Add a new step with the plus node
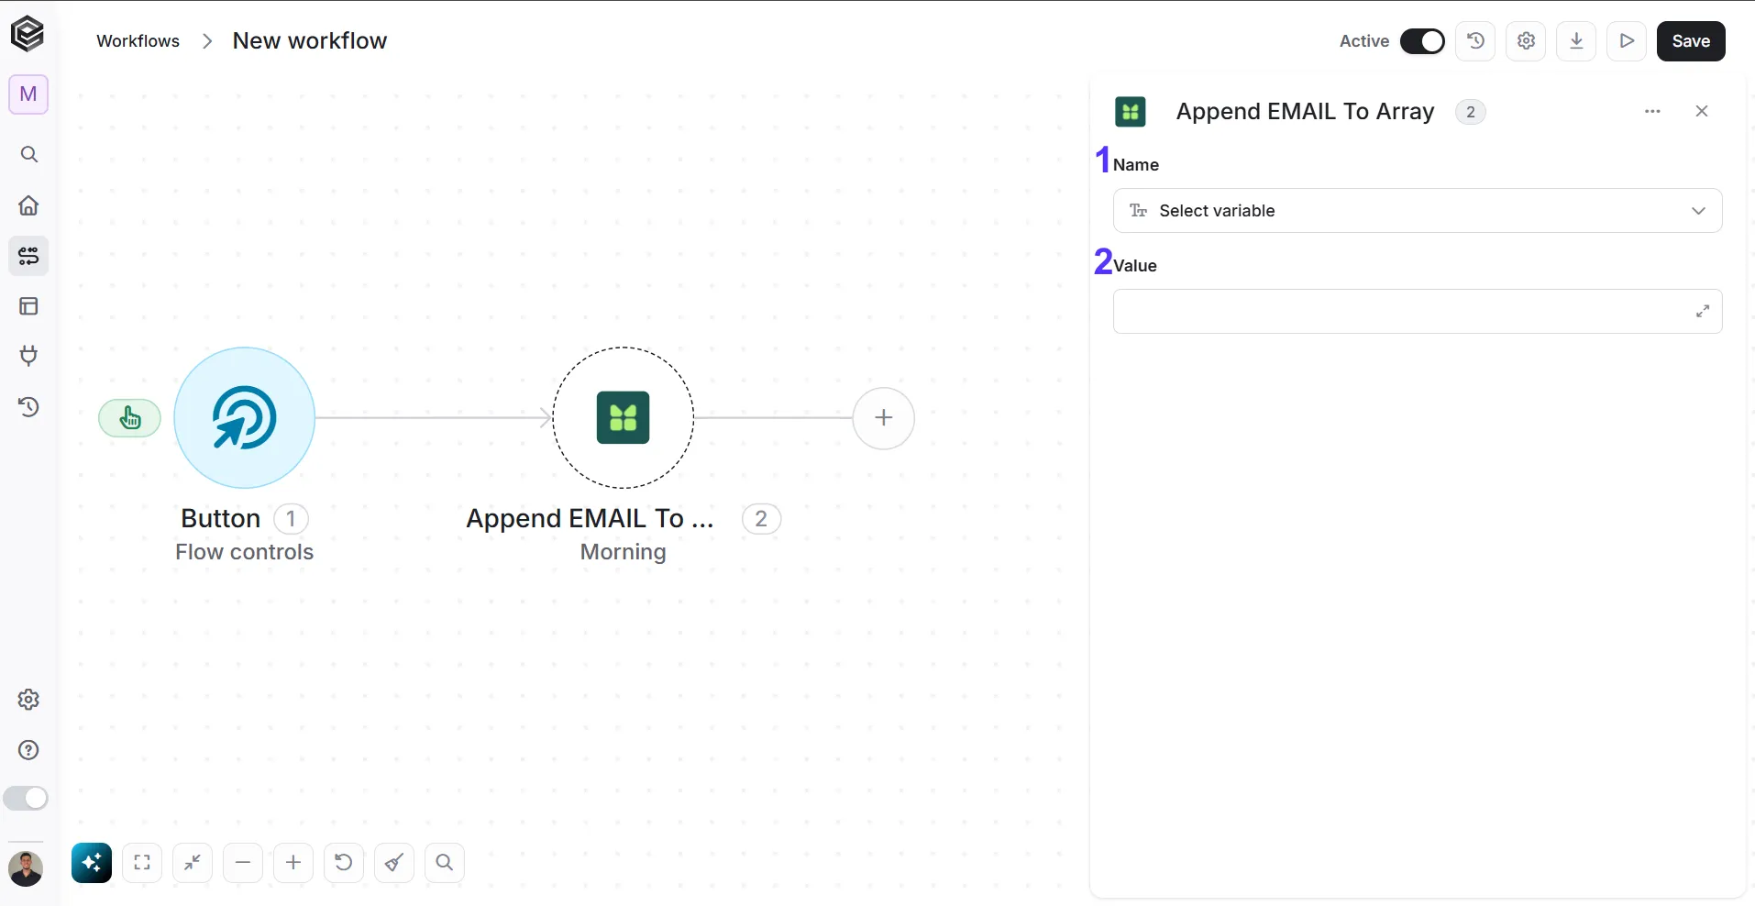 (884, 418)
